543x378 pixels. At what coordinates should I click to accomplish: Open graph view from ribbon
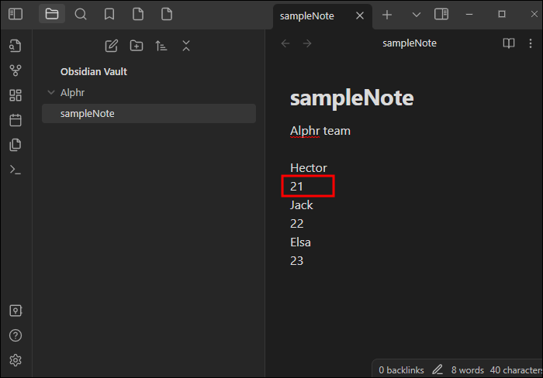16,70
